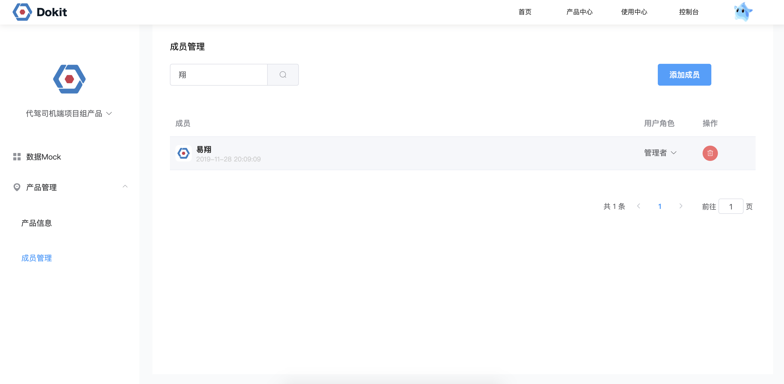784x384 pixels.
Task: Switch to 产品中心 in the top navigation
Action: coord(579,12)
